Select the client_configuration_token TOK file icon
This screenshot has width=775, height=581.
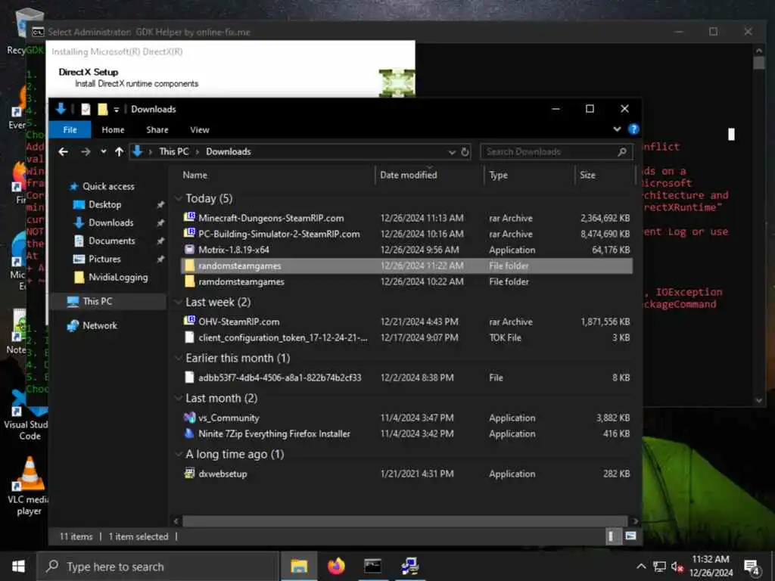[x=189, y=337]
